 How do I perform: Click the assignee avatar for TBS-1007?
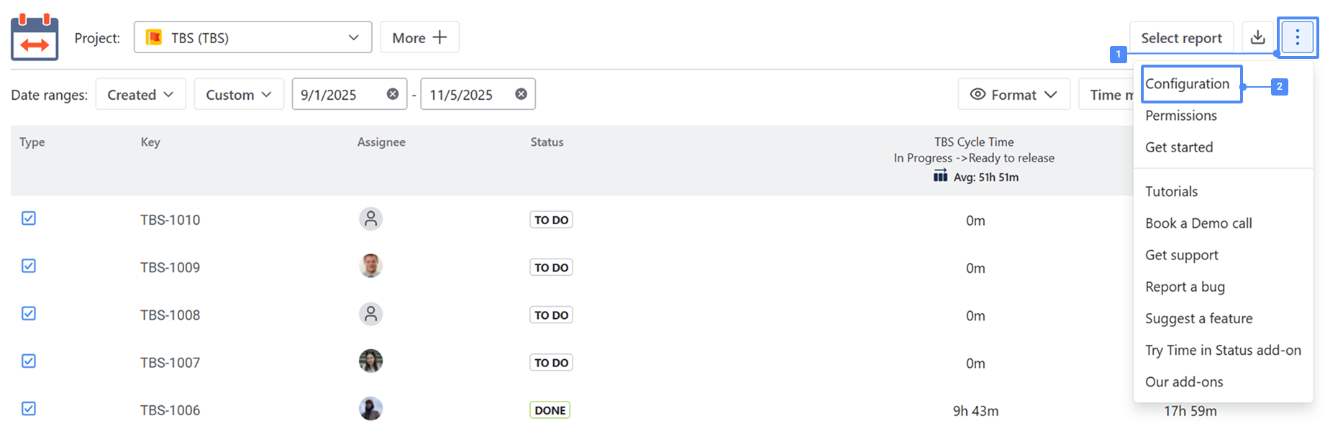pyautogui.click(x=370, y=361)
